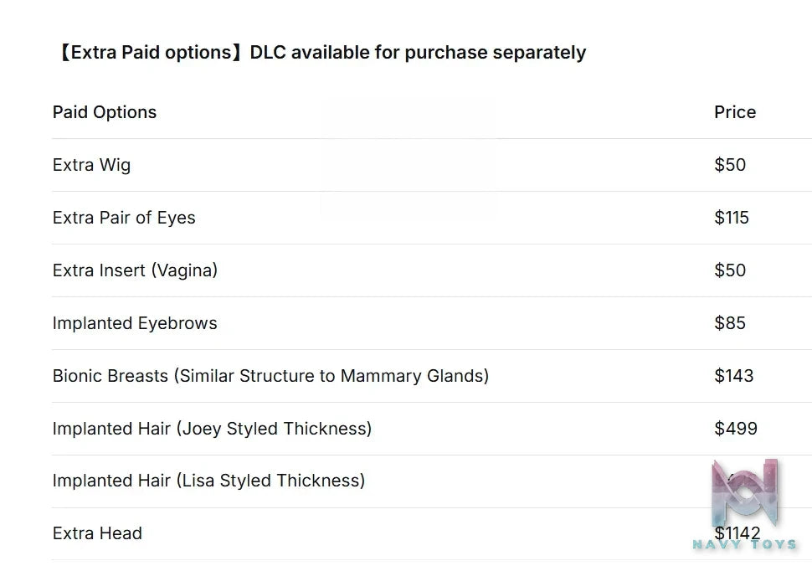Click Implanted Hair (Lisa Styled Thickness)
The width and height of the screenshot is (812, 566).
[208, 481]
